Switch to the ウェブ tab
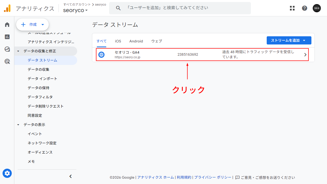The width and height of the screenshot is (327, 184). click(x=156, y=41)
